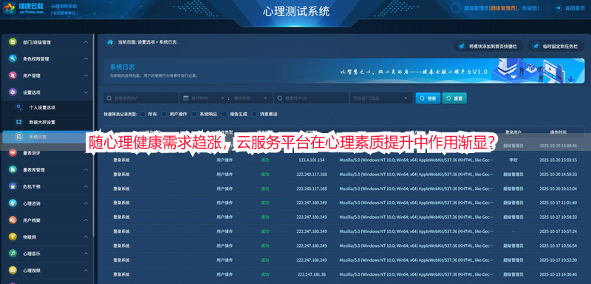Click the 用户管理 pink user icon

point(13,75)
